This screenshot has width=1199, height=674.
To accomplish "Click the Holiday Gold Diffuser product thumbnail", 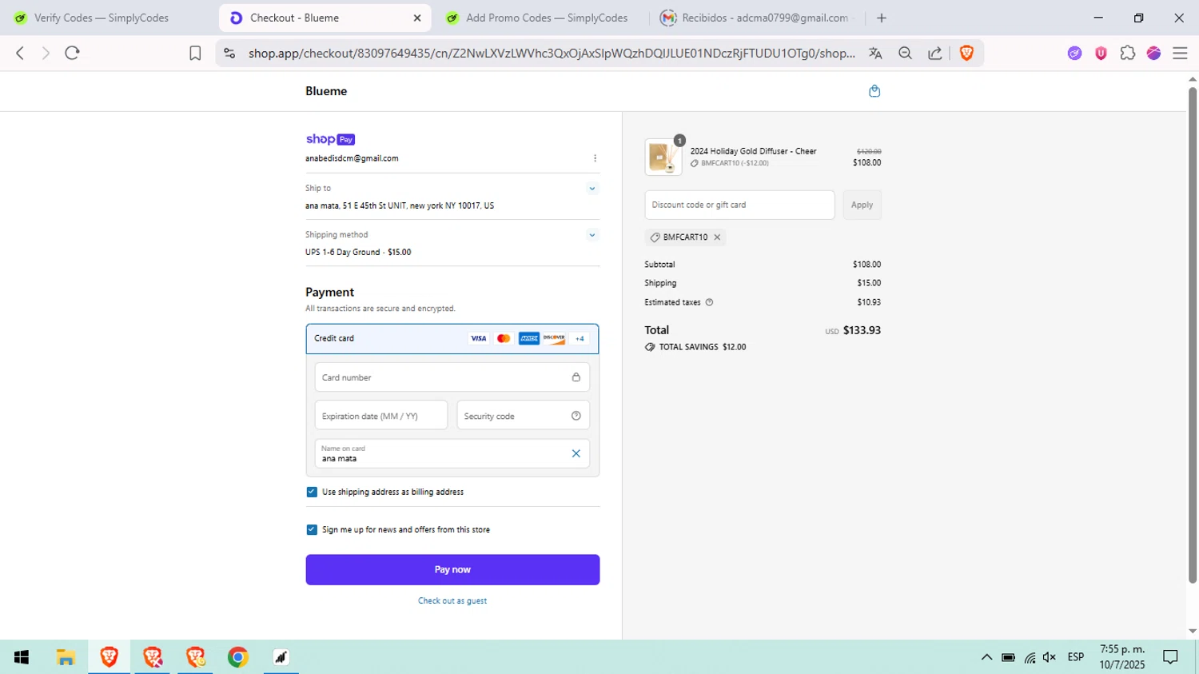I will [663, 157].
